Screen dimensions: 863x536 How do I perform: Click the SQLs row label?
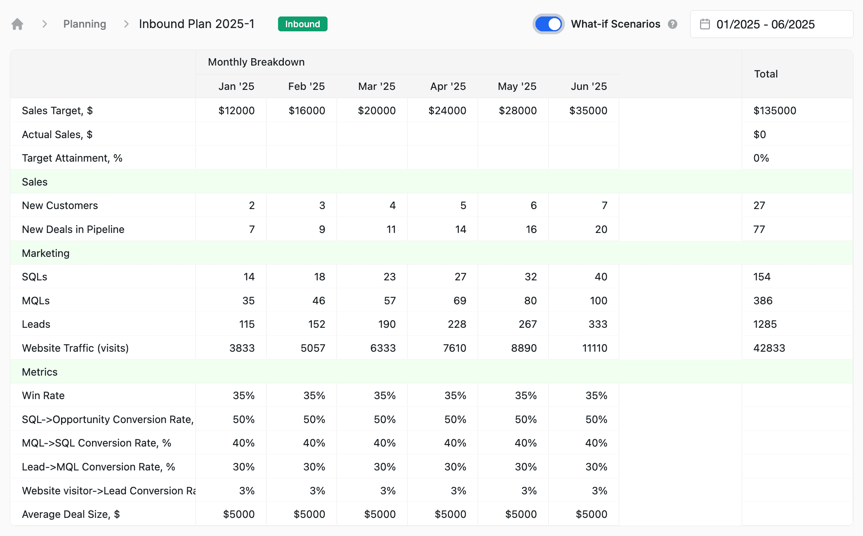pos(35,277)
